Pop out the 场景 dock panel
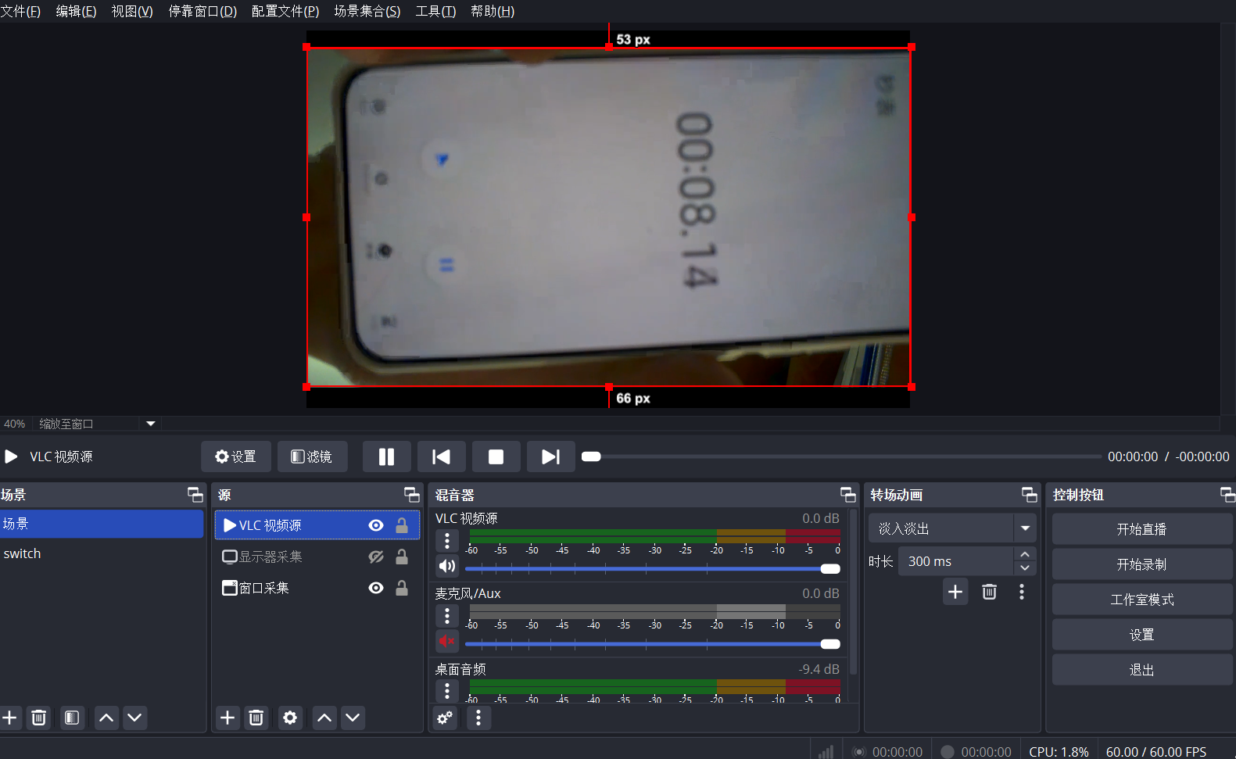The width and height of the screenshot is (1236, 759). [x=195, y=495]
